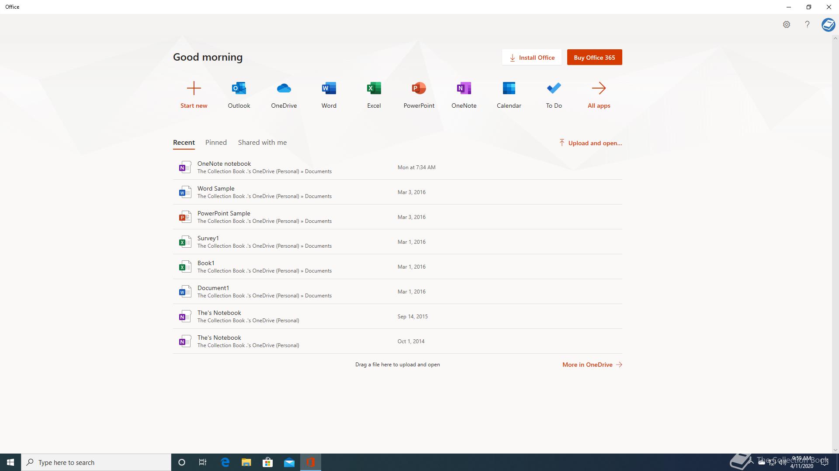This screenshot has height=471, width=839.
Task: Open the settings gear icon
Action: tap(787, 24)
